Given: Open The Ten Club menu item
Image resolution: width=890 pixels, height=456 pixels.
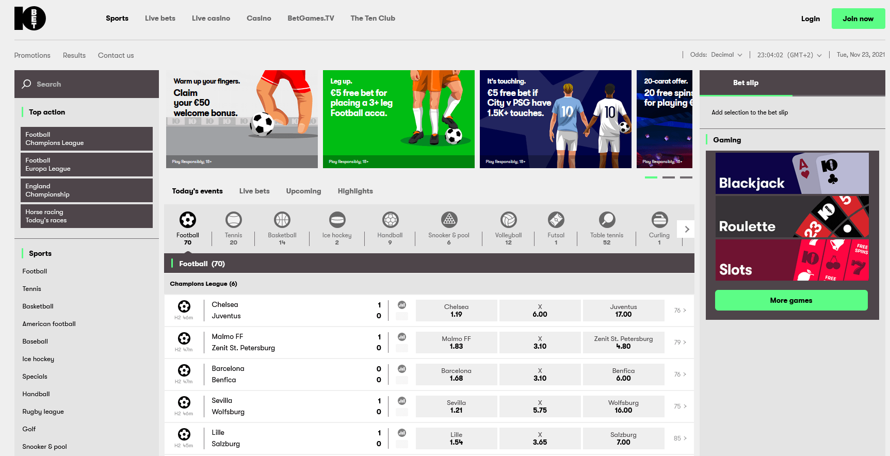Looking at the screenshot, I should coord(373,18).
